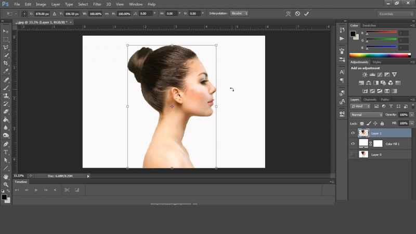This screenshot has height=234, width=416.
Task: Commit the transform with the checkmark icon
Action: [306, 13]
